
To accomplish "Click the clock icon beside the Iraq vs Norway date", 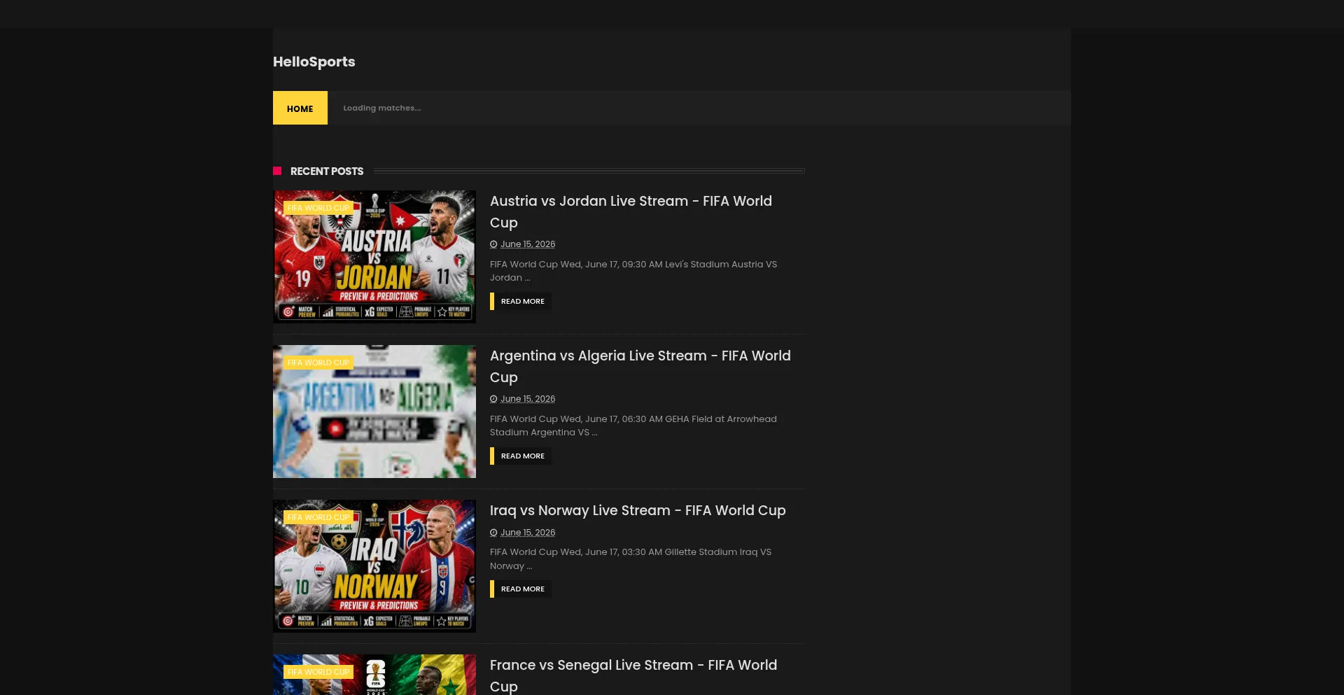I will click(493, 533).
